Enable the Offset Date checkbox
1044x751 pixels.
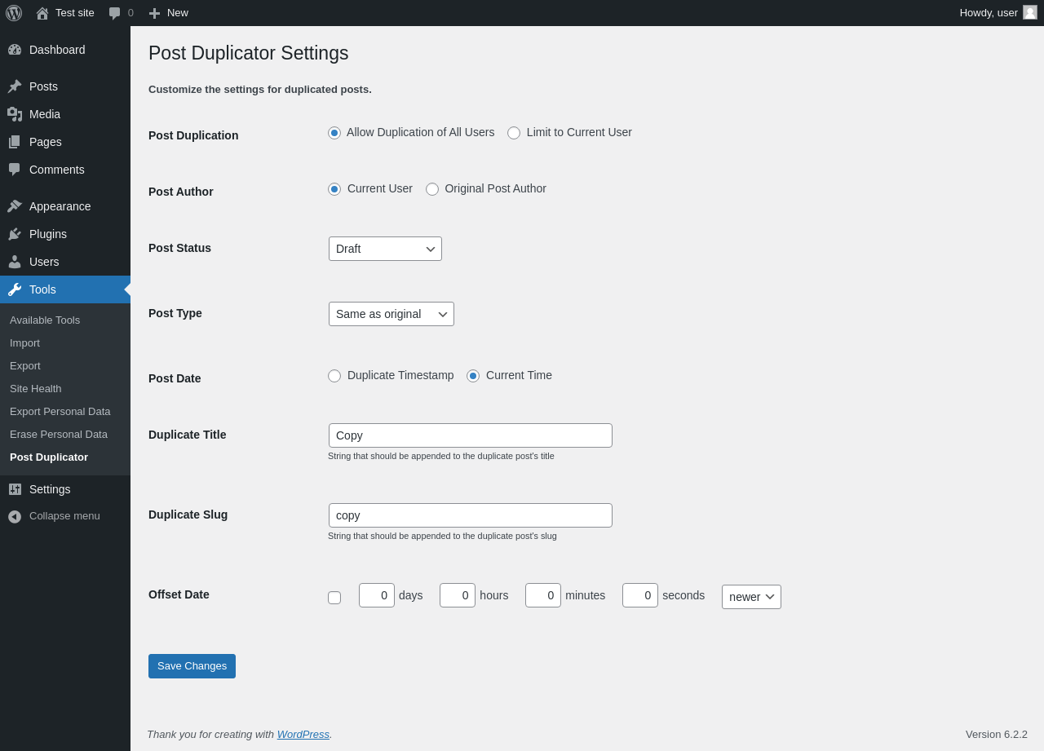[x=334, y=598]
